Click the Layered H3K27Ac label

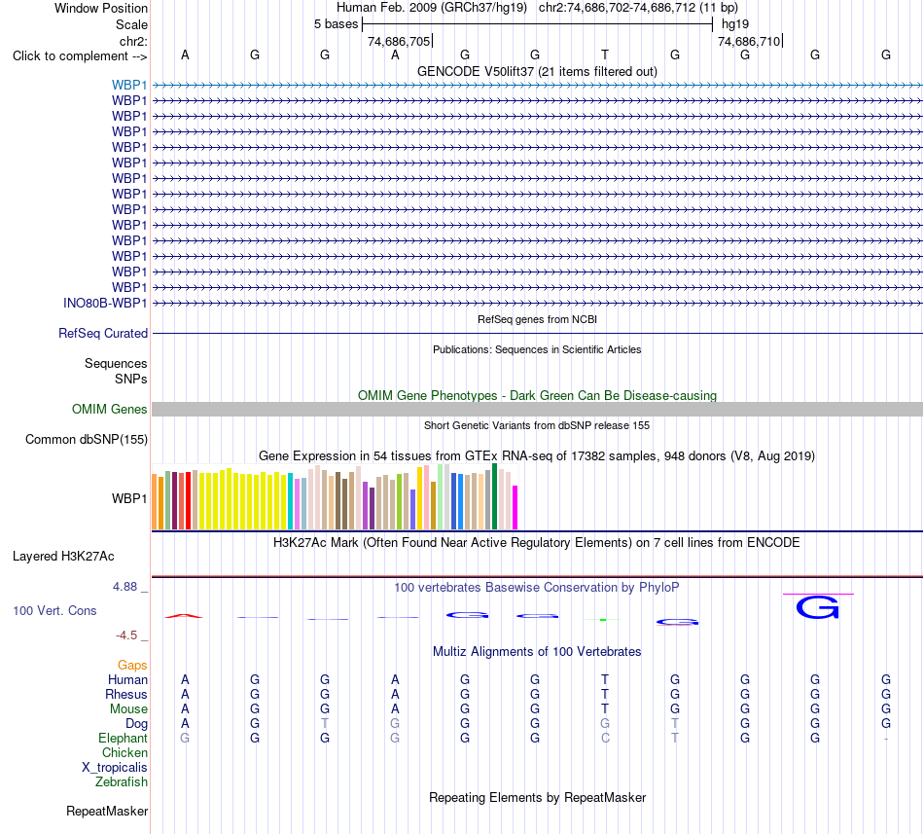tap(63, 557)
